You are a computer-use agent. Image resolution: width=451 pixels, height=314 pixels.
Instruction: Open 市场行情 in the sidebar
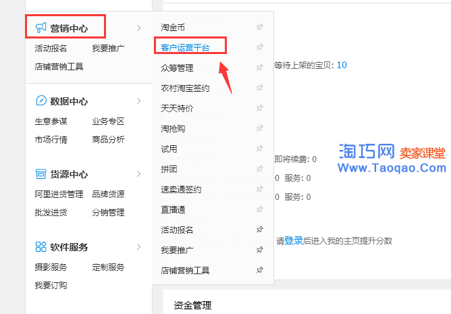pos(51,140)
